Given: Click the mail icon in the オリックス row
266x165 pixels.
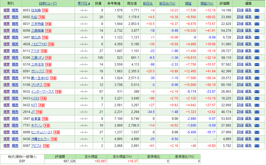Looking at the screenshot, I should 257,71.
